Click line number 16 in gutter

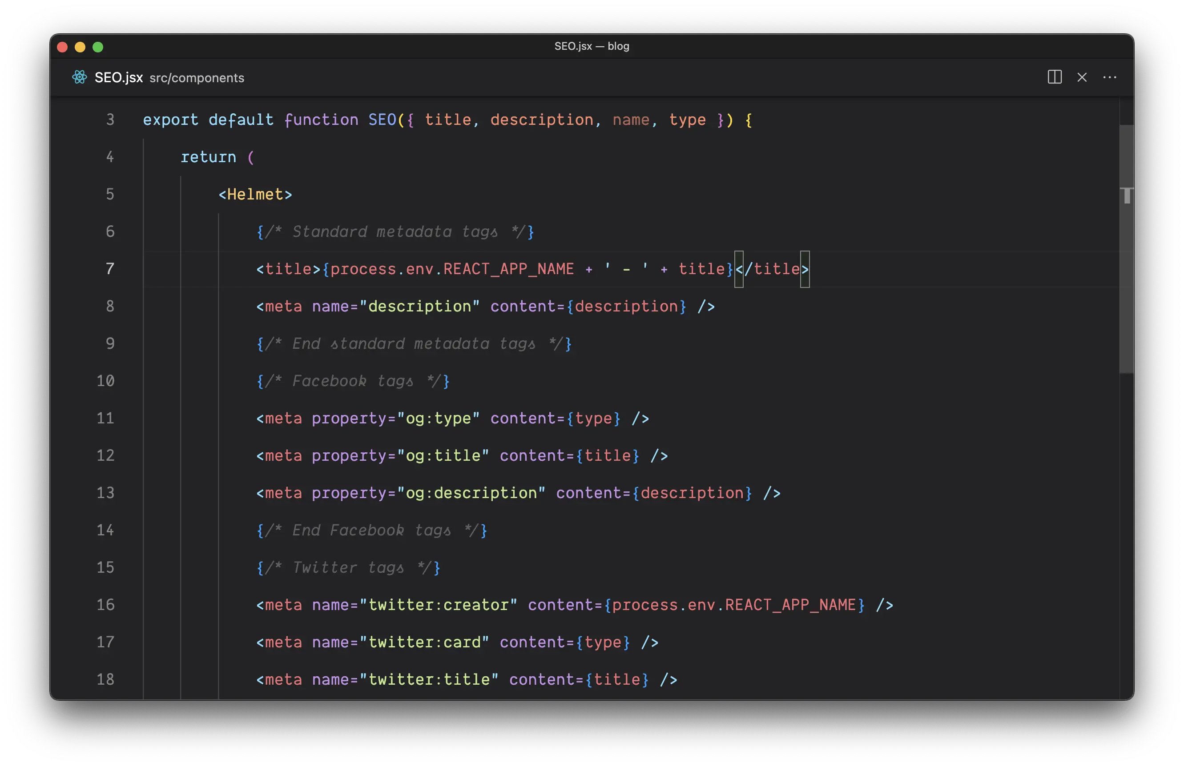pos(105,604)
